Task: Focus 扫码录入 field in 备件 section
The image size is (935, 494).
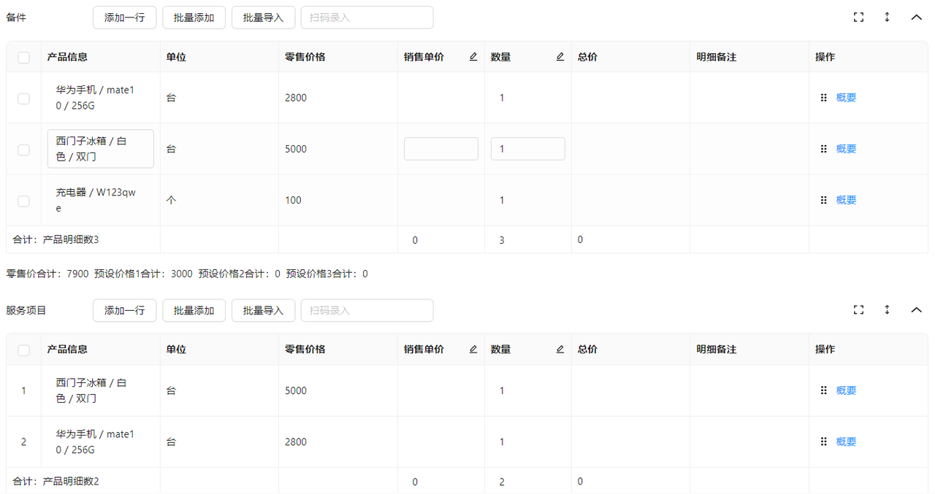Action: [367, 18]
